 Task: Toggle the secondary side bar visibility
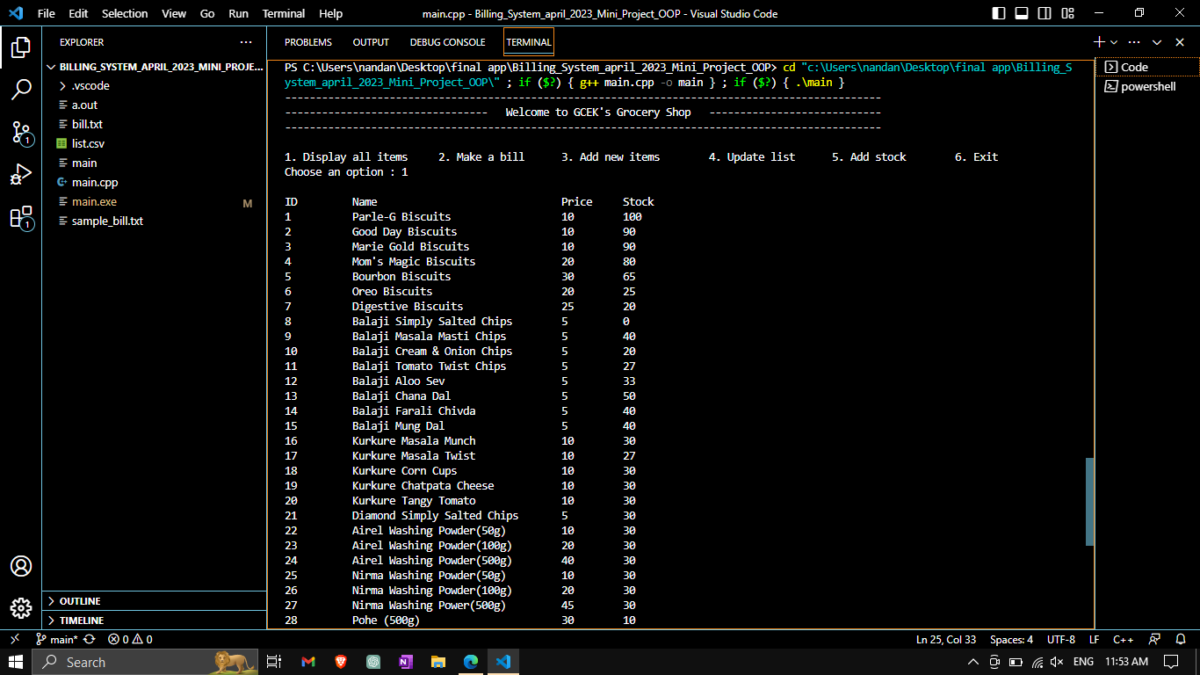[x=1044, y=13]
